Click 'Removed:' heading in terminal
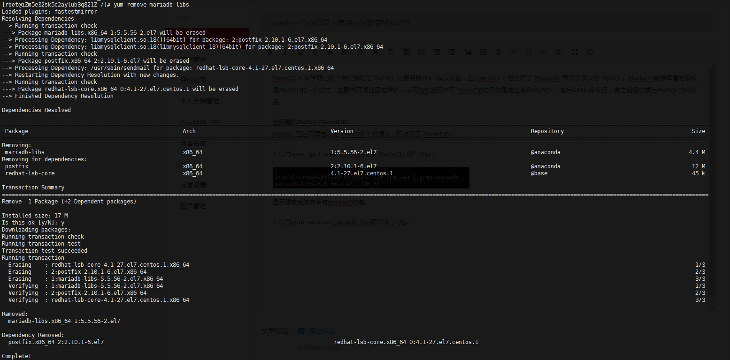The image size is (730, 360). click(x=15, y=314)
